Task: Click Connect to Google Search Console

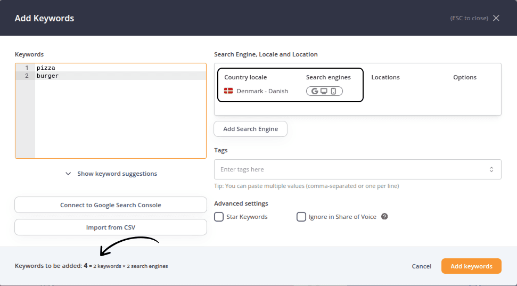Action: click(x=111, y=205)
